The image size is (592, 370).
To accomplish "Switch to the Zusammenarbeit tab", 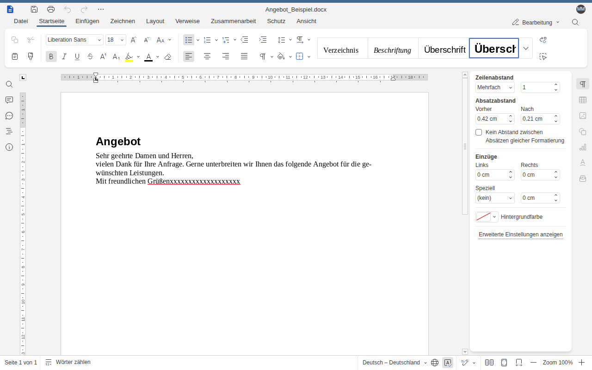I will [233, 21].
